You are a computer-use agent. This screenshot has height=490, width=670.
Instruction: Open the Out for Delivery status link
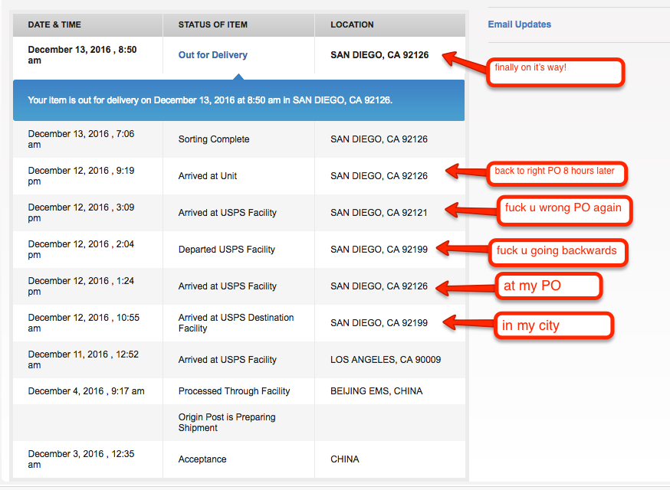point(212,55)
